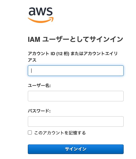Click またはアカウントエイリ in the account label

click(x=94, y=54)
